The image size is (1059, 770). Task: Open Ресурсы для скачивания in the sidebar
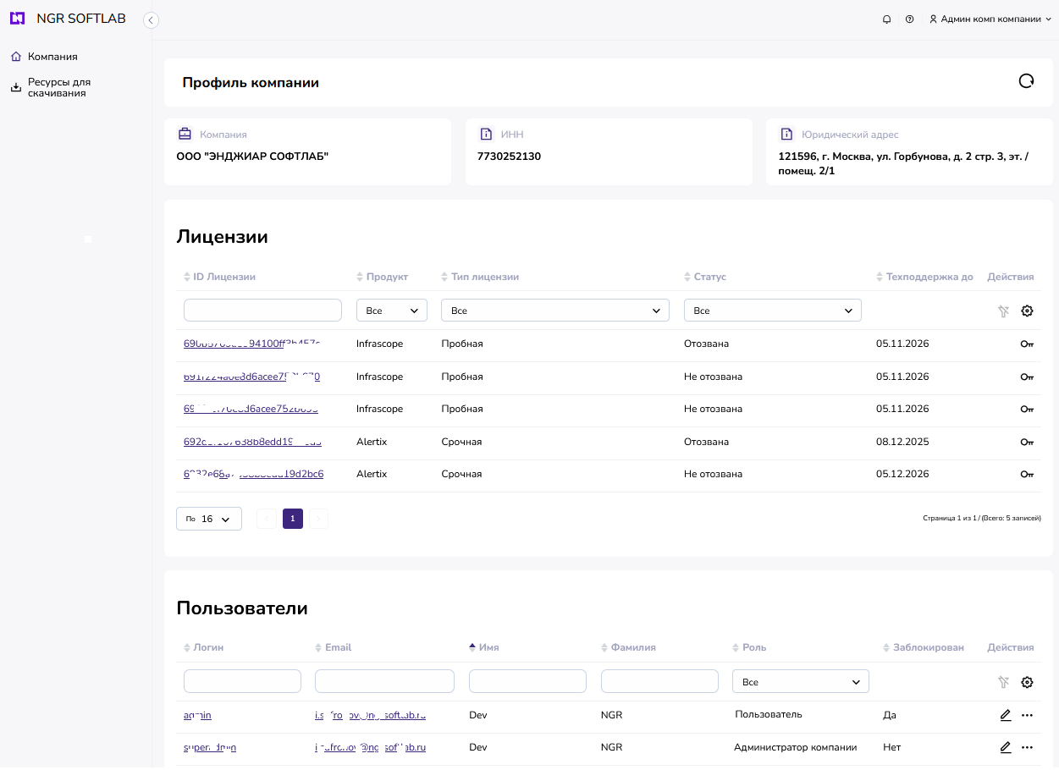point(59,87)
